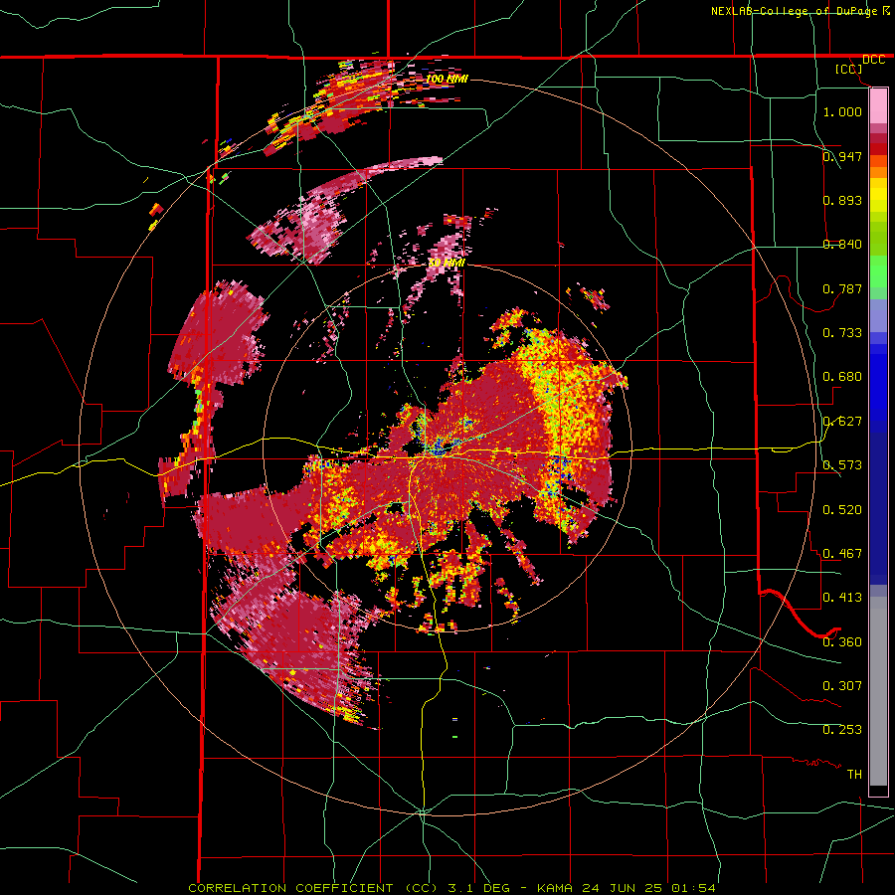Screen dimensions: 895x895
Task: Select the 0.467 legend value
Action: [842, 553]
